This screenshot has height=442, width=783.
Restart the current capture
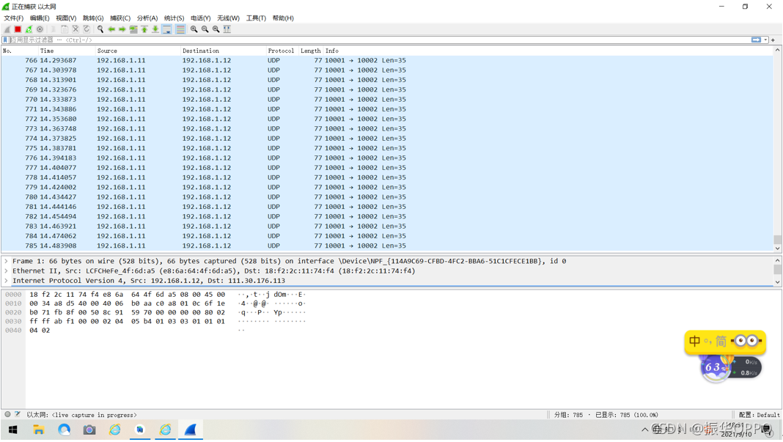(x=29, y=29)
